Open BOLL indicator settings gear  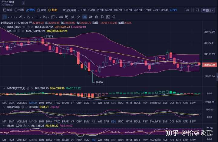point(28,27)
